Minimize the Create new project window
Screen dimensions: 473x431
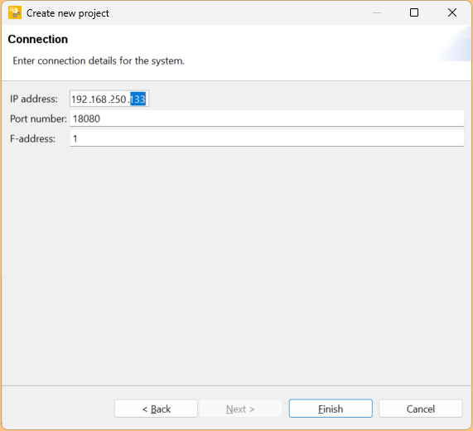[x=377, y=12]
